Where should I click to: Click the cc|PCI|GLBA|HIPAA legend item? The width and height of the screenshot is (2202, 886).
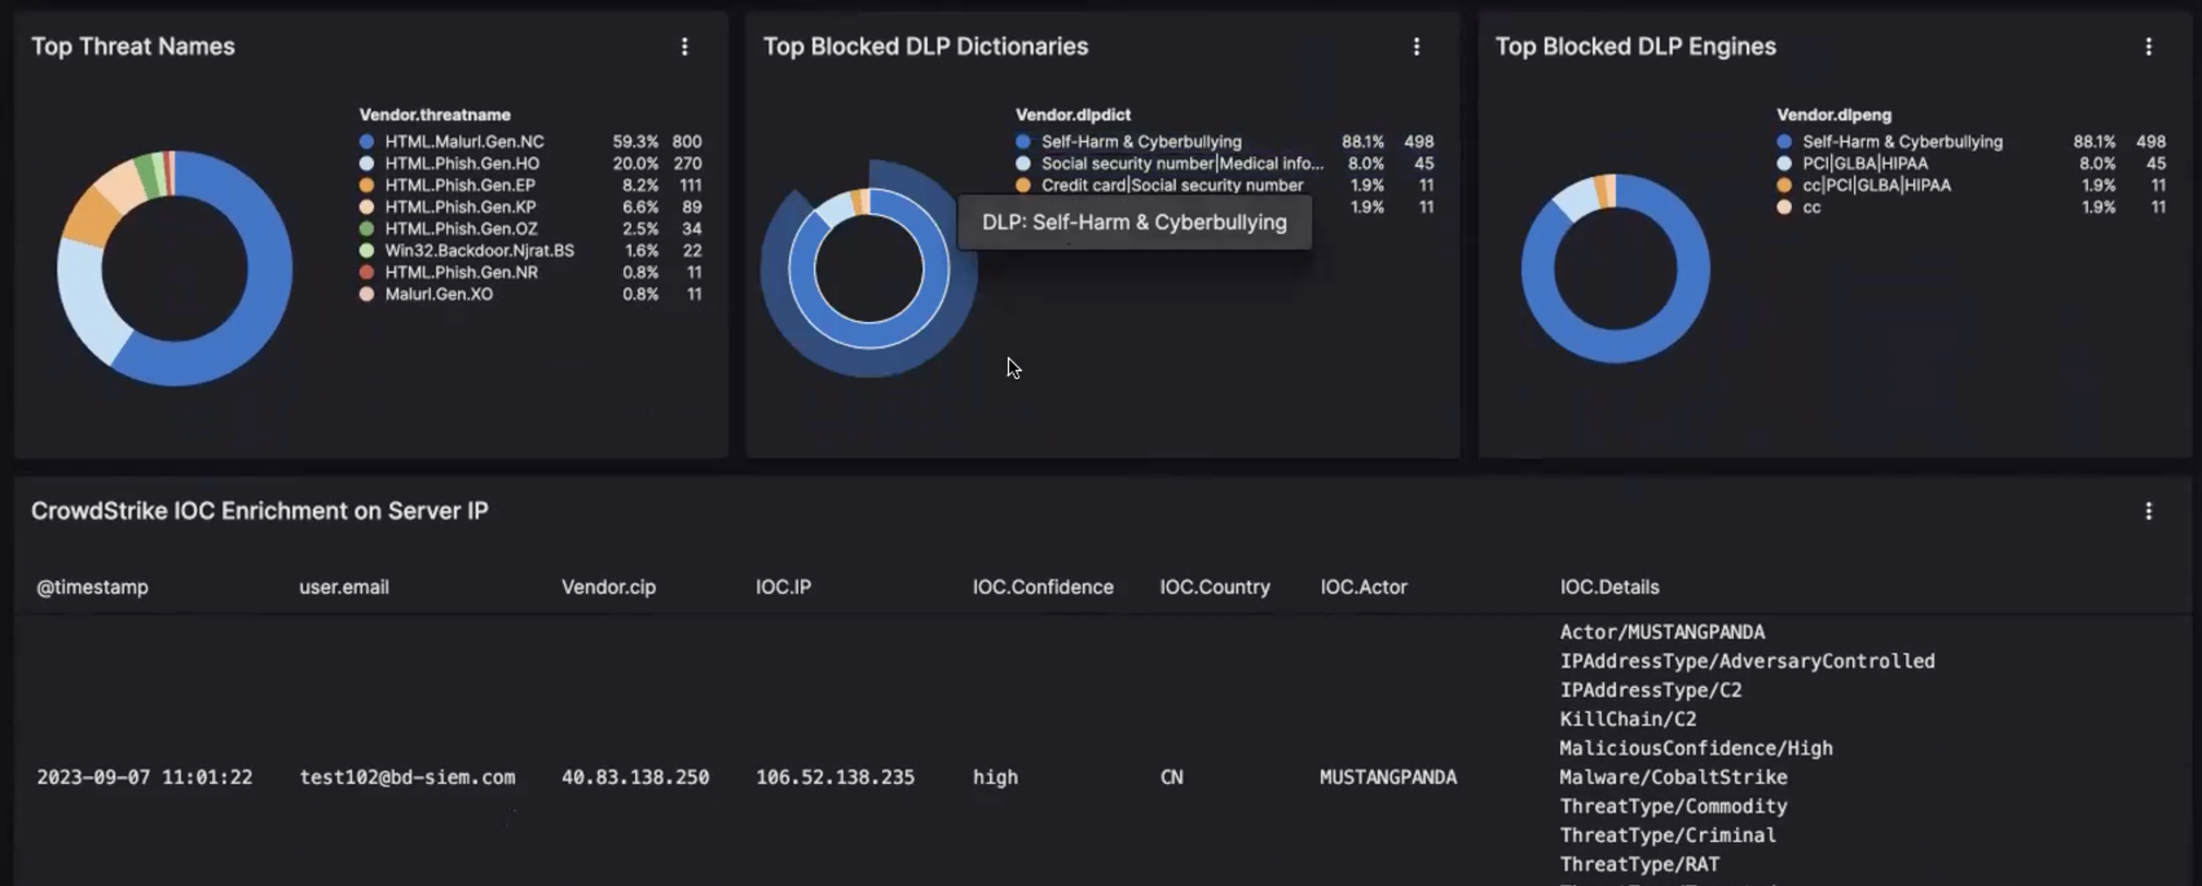tap(1877, 186)
